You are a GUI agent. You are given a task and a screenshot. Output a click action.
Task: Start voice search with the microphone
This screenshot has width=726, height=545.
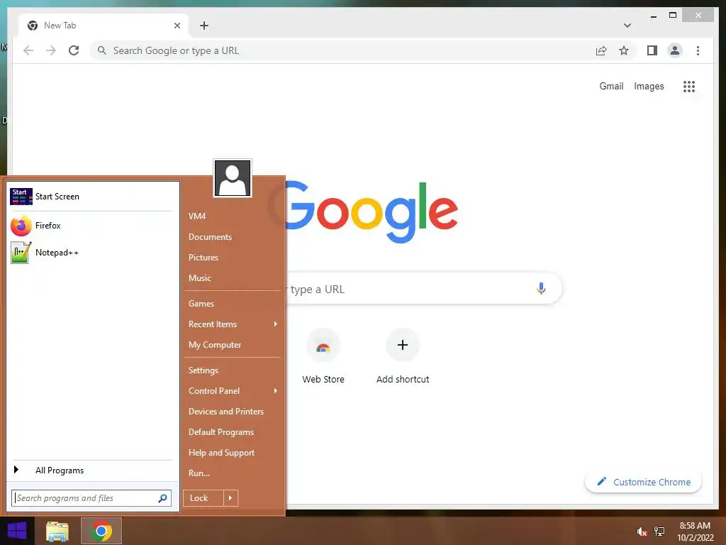point(541,289)
